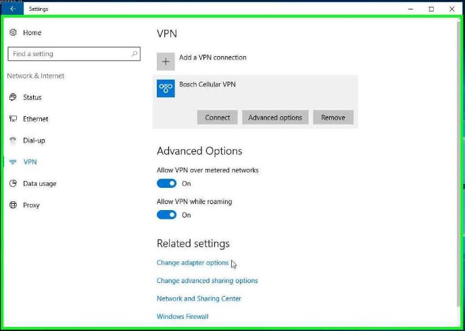Toggle Allow VPN over metered networks
The image size is (465, 331).
[166, 184]
